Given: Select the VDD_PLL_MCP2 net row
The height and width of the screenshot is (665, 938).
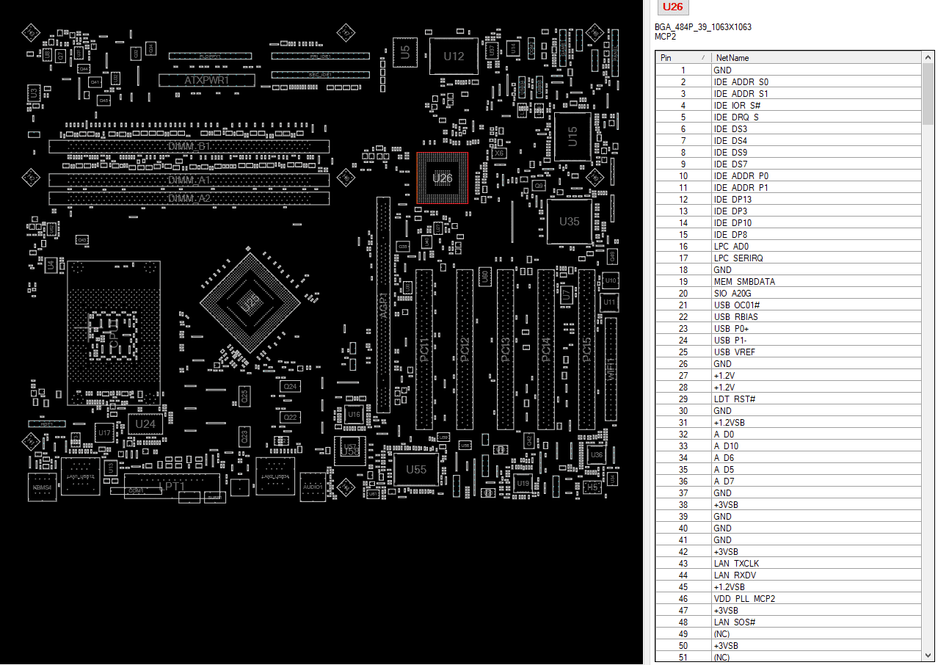Looking at the screenshot, I should 789,599.
